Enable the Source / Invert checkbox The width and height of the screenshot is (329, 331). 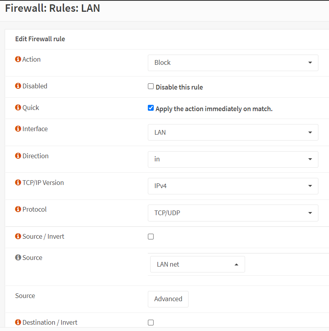coord(151,236)
